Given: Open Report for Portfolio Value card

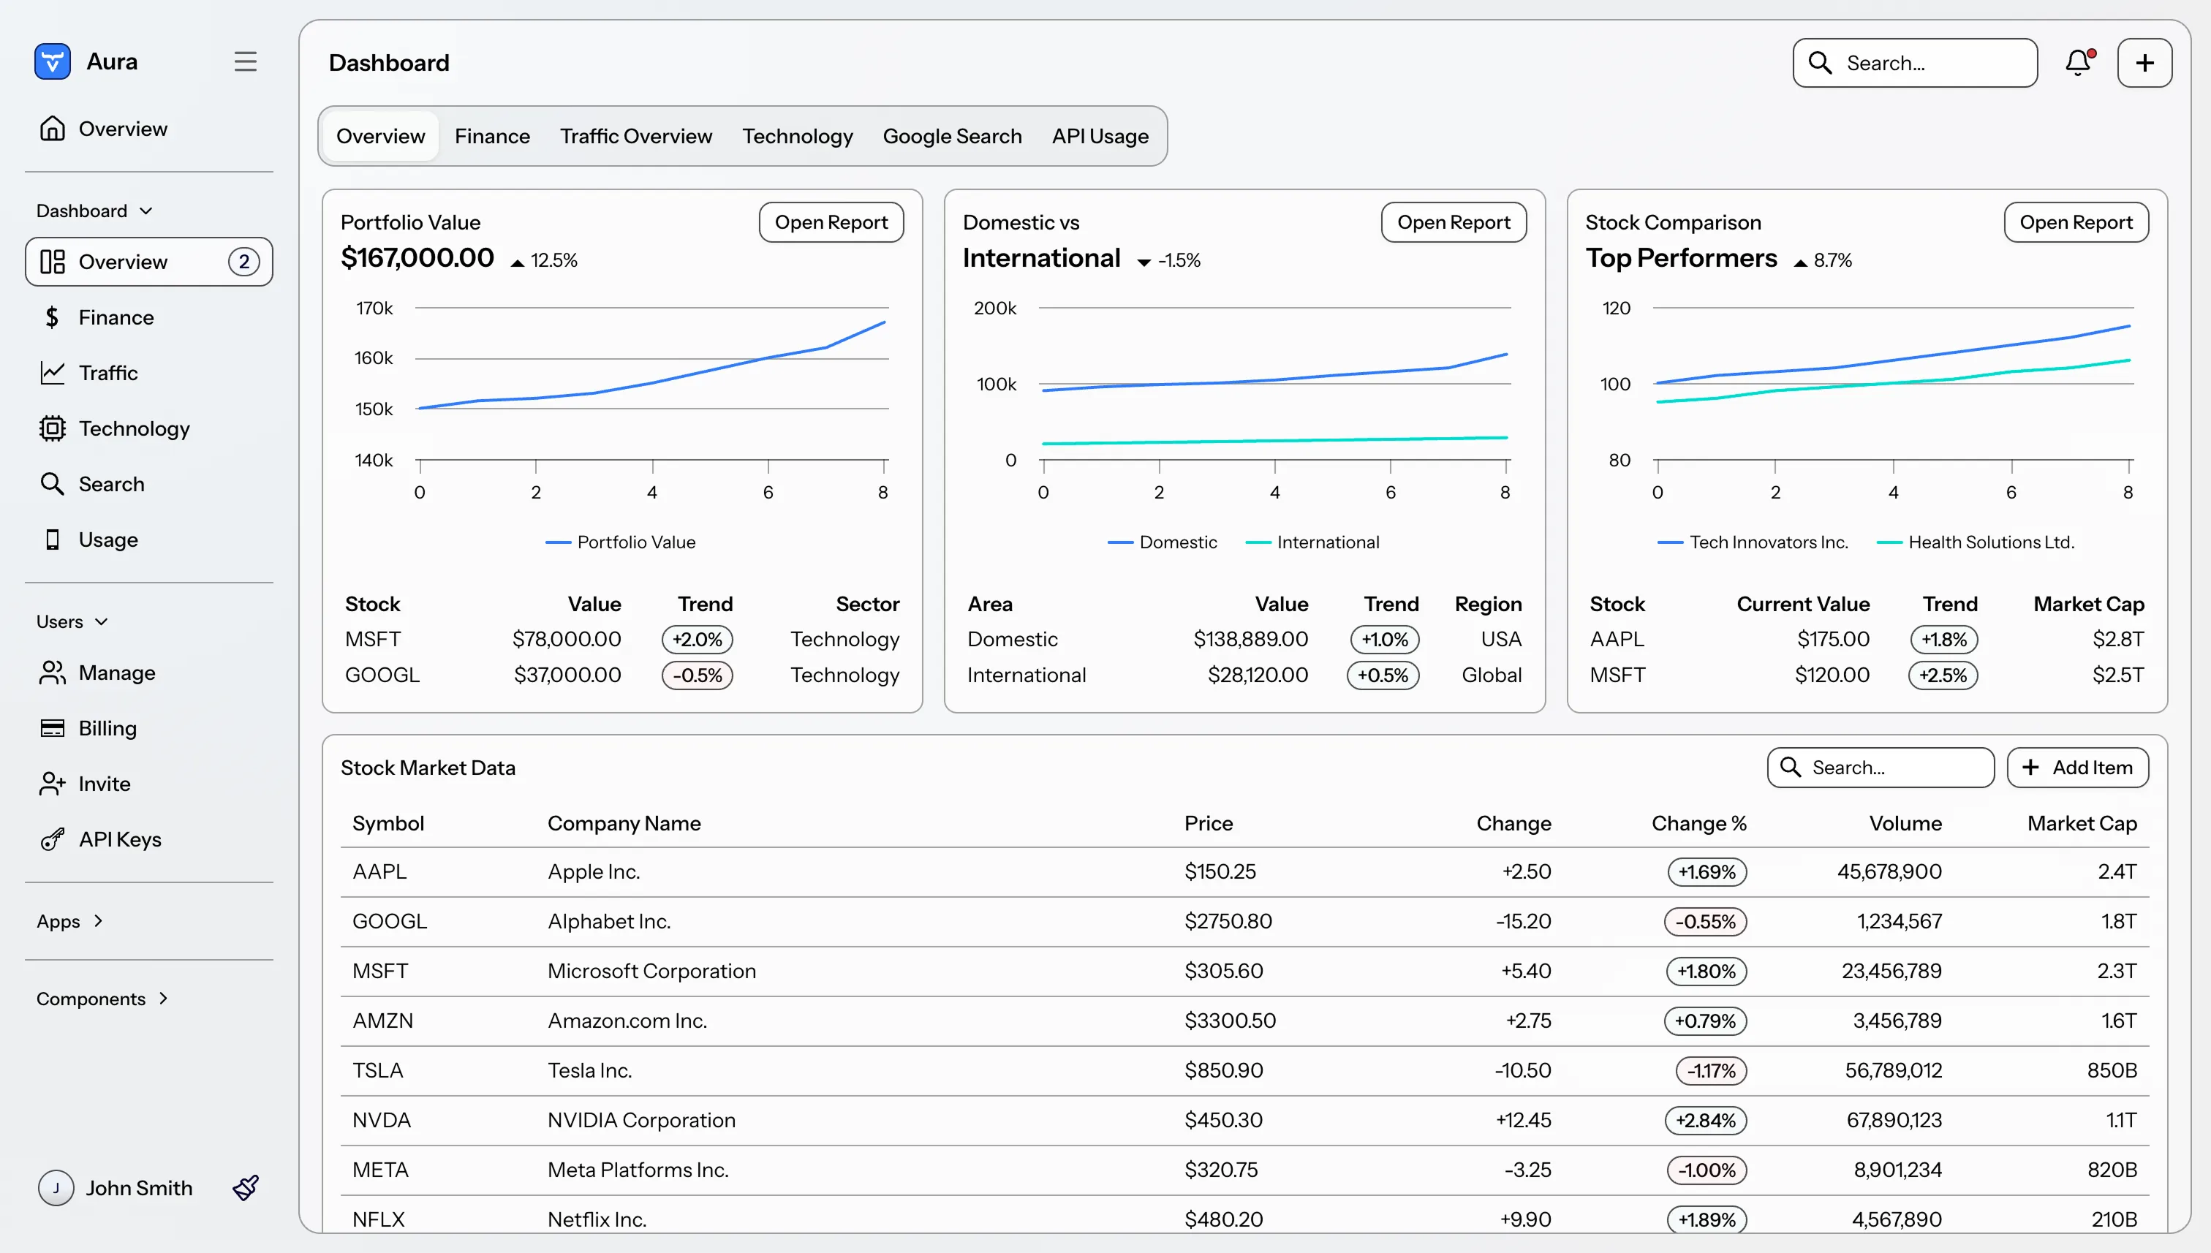Looking at the screenshot, I should (831, 222).
